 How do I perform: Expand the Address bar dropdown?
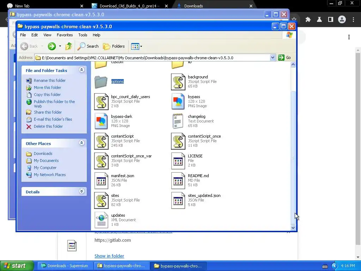[x=273, y=58]
